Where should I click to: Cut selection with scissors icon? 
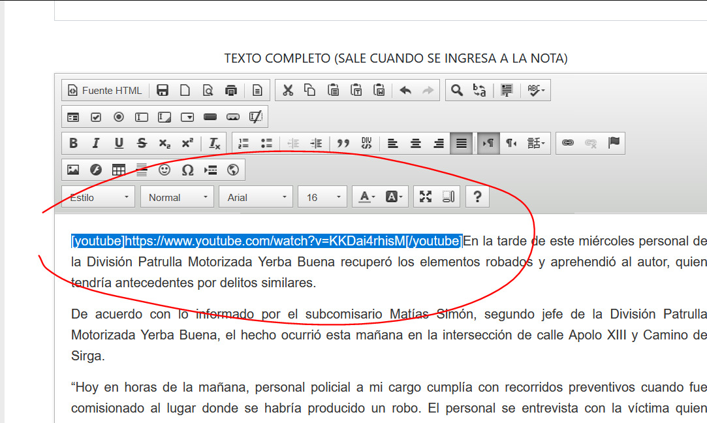point(288,90)
